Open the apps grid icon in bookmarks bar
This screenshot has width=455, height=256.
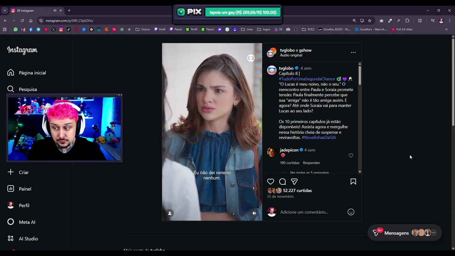point(5,30)
